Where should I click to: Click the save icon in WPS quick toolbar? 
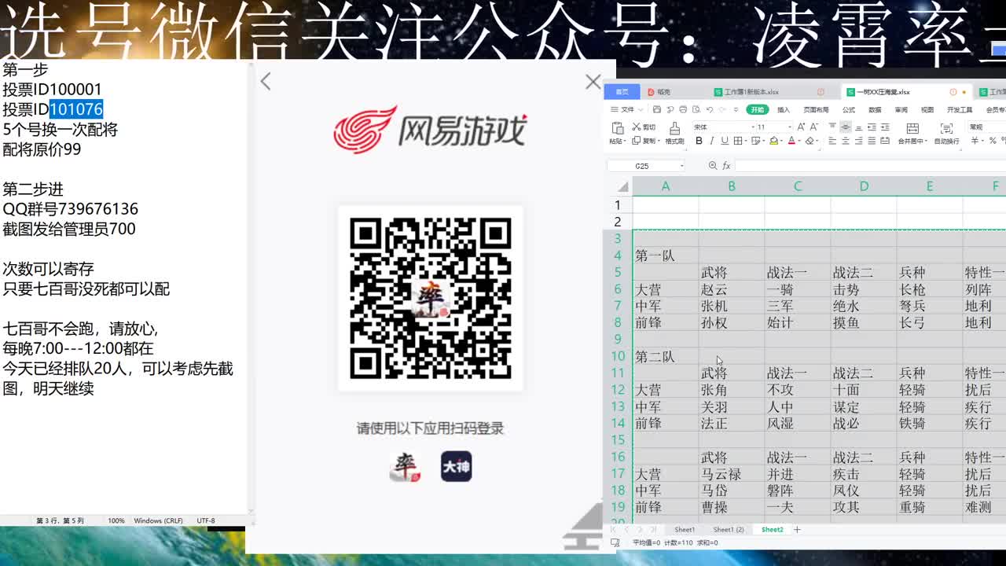(x=657, y=110)
